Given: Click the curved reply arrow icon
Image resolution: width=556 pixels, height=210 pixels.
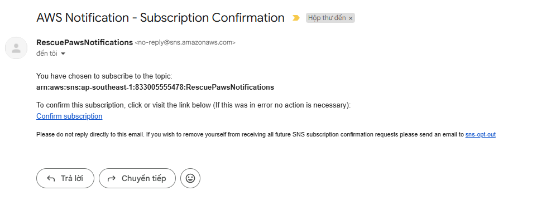Looking at the screenshot, I should (51, 179).
